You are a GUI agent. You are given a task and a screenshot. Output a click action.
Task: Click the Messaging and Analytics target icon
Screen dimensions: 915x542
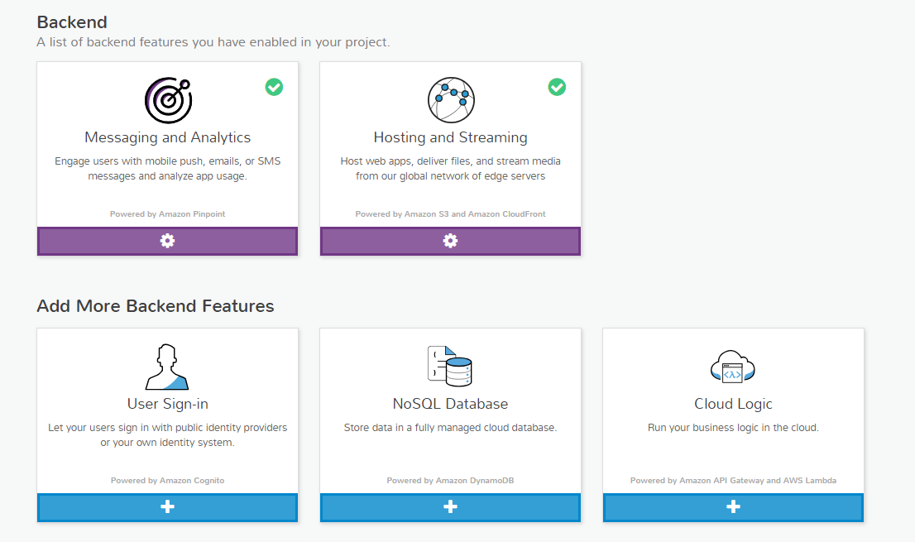coord(168,100)
